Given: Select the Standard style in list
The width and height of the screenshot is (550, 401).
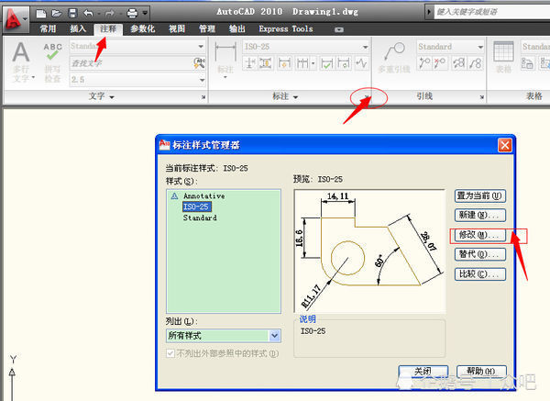Looking at the screenshot, I should (x=200, y=217).
